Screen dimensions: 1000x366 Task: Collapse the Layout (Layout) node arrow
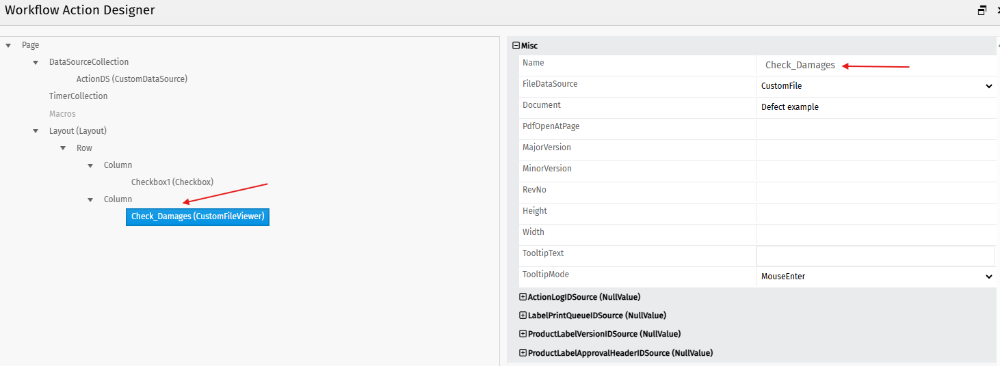[36, 131]
